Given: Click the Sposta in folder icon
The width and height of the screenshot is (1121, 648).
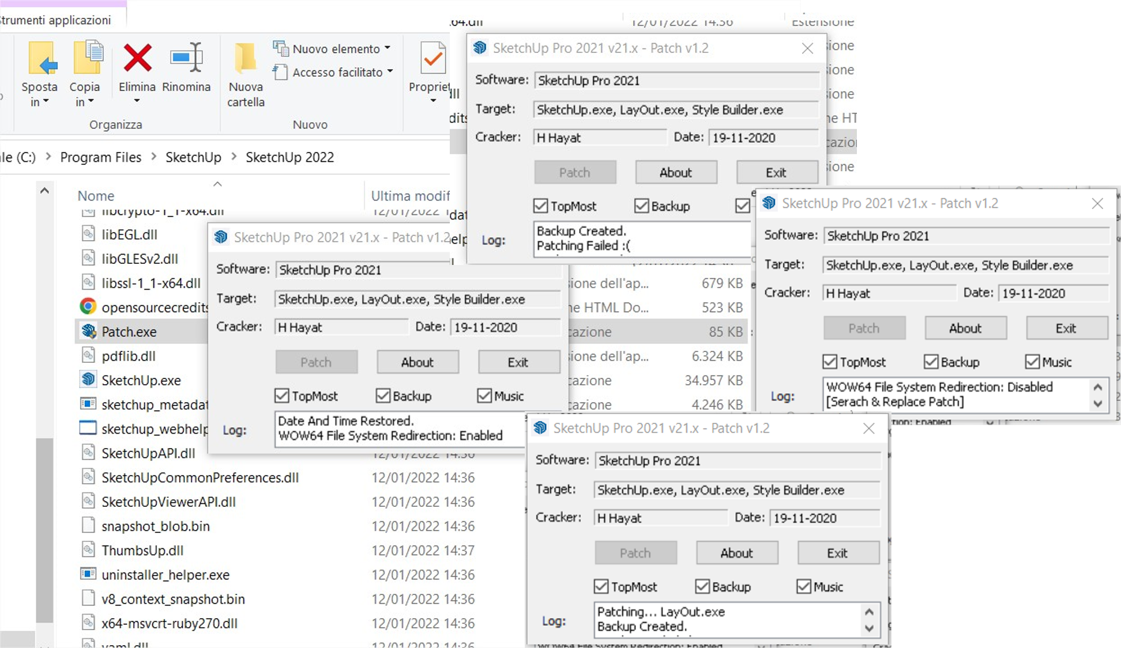Looking at the screenshot, I should [43, 58].
